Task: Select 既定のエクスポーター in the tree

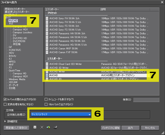Action: click(15, 9)
